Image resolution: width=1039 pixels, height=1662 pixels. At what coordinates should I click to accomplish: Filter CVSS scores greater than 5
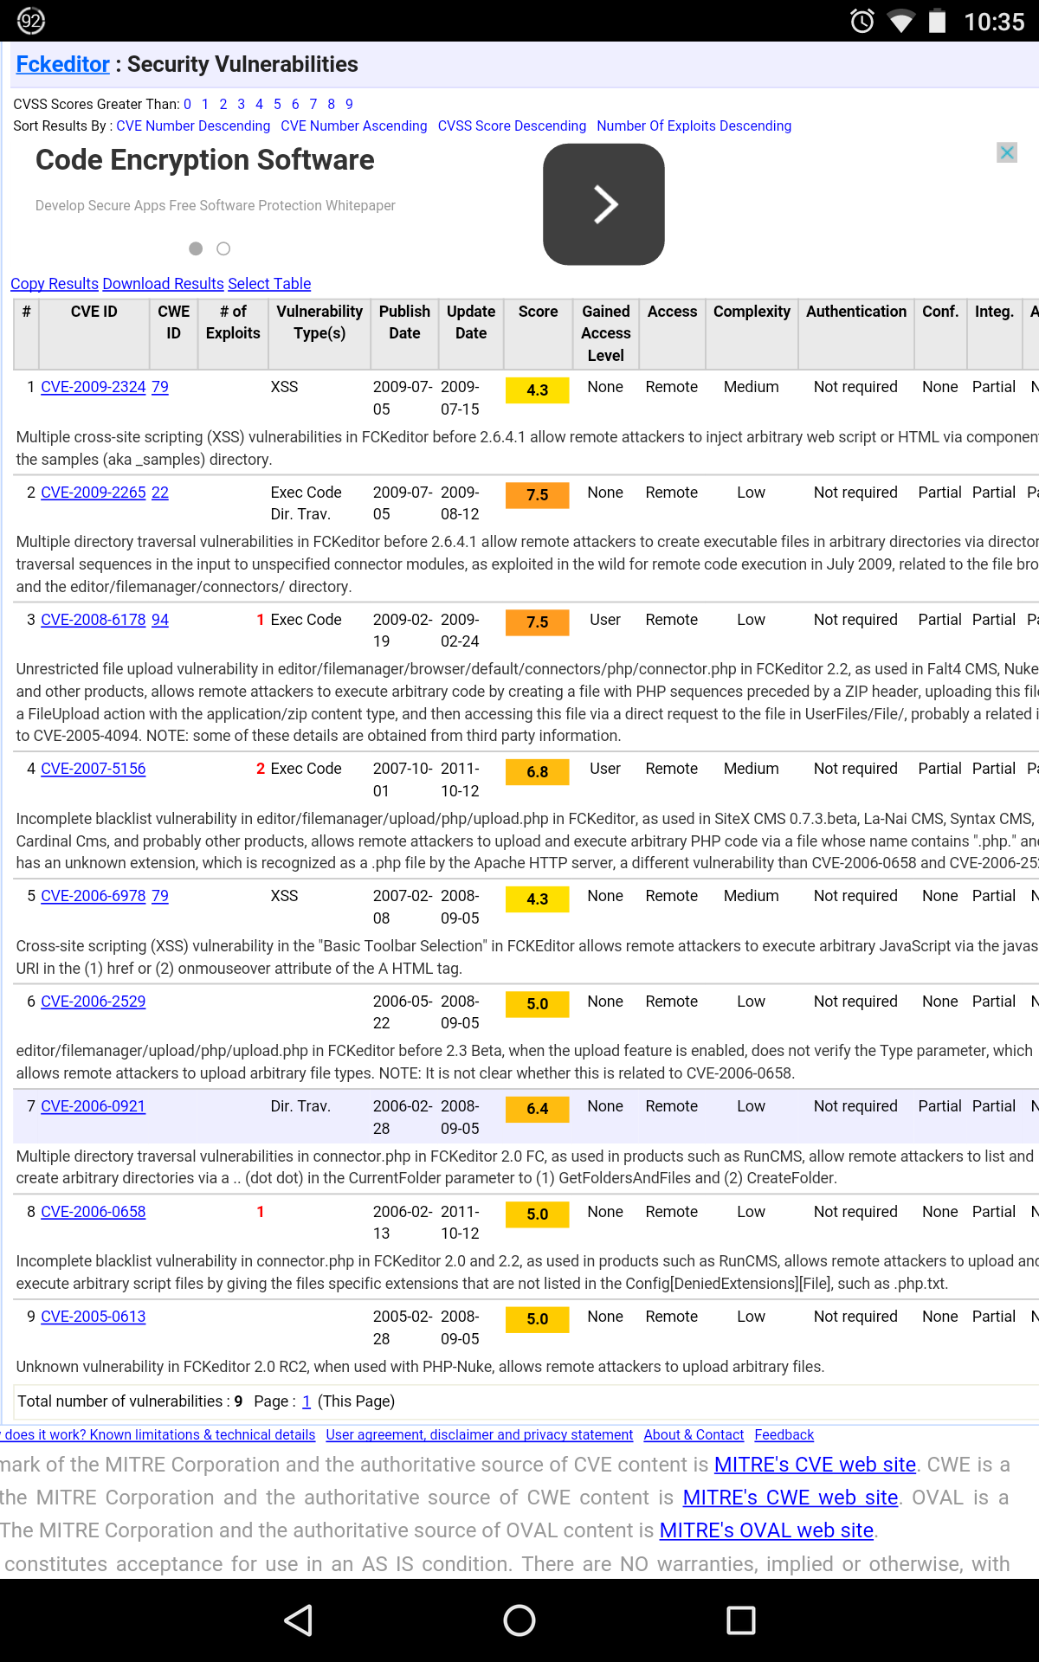tap(277, 104)
